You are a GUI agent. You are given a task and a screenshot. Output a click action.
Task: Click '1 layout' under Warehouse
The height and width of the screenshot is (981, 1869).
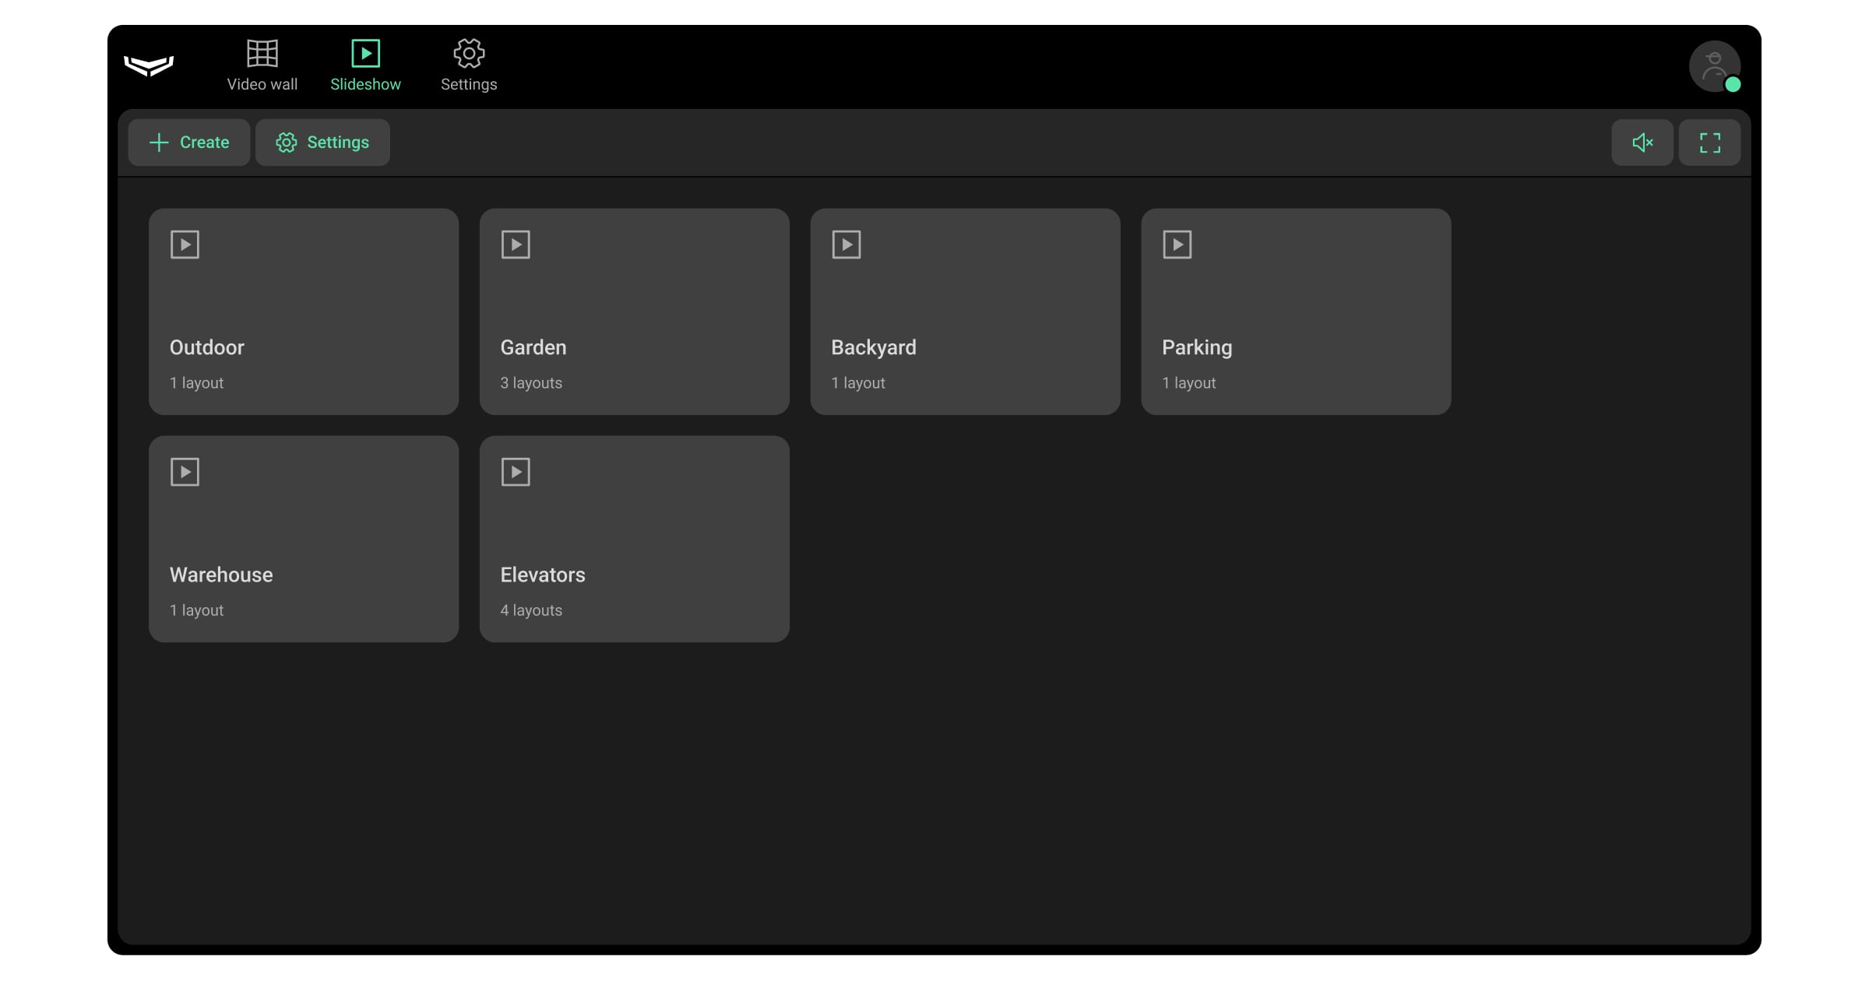[196, 610]
